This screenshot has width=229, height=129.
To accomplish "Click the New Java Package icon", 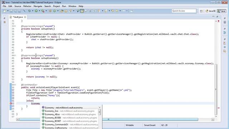I will (50, 11).
